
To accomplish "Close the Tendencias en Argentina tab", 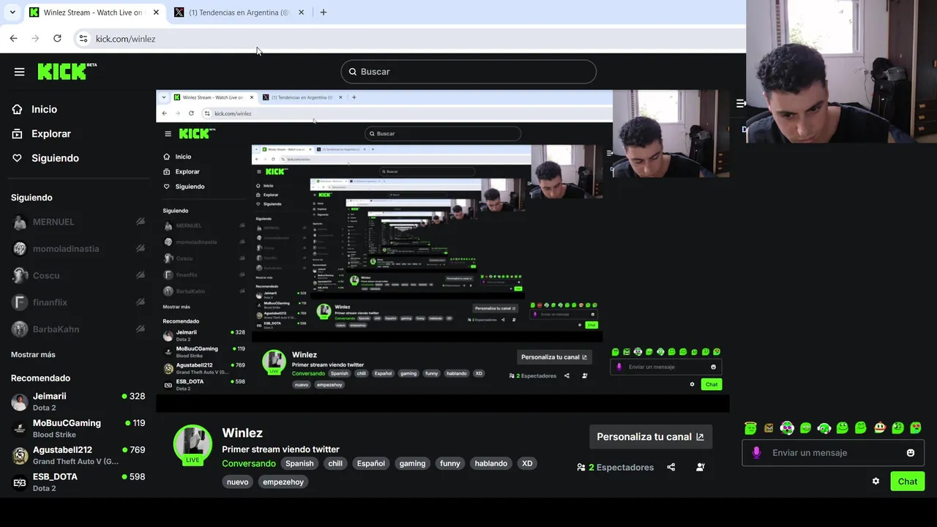I will point(301,12).
